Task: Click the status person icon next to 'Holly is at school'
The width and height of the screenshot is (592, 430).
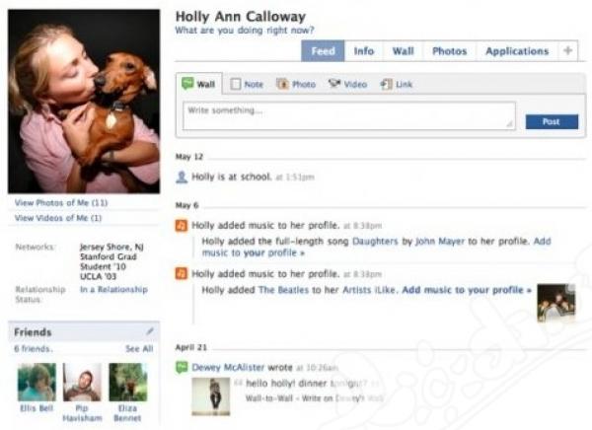Action: tap(182, 177)
